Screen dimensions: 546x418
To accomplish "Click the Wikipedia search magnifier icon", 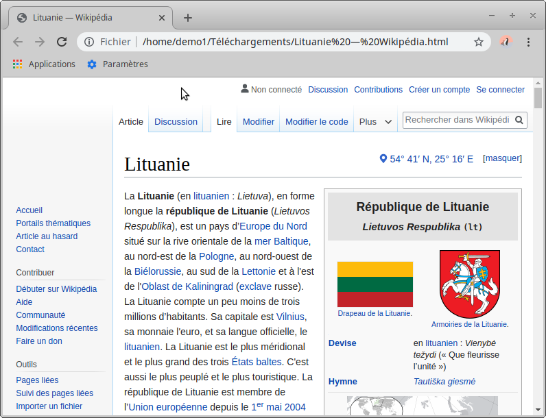I will pos(520,121).
